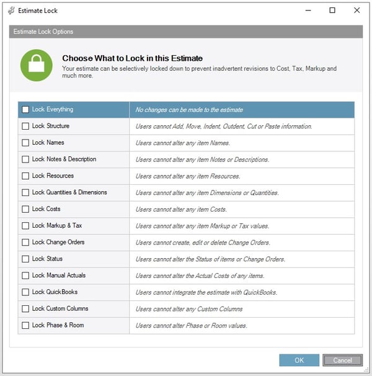Check the Lock Change Orders option
Image resolution: width=372 pixels, height=376 pixels.
pyautogui.click(x=25, y=242)
